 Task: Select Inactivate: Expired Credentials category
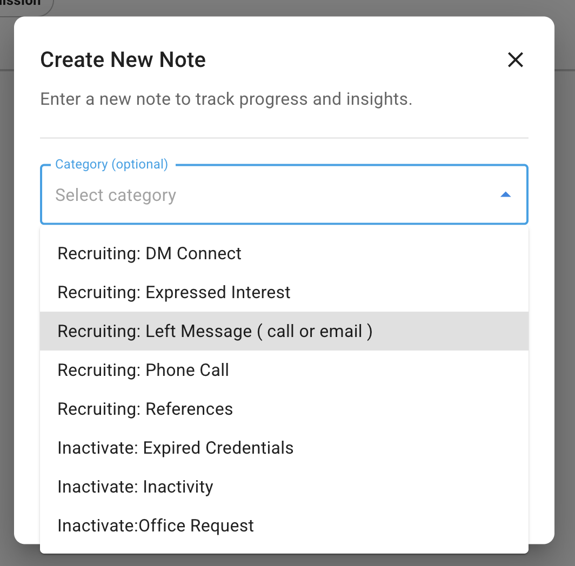pyautogui.click(x=176, y=448)
